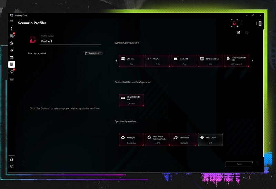
Task: Open the Aura Sync triangle icon in sidebar
Action: click(x=12, y=43)
